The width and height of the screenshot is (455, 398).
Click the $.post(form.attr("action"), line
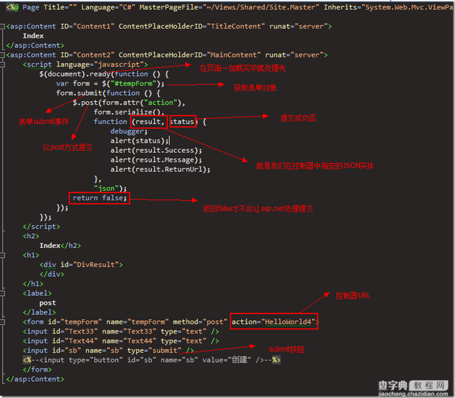129,103
